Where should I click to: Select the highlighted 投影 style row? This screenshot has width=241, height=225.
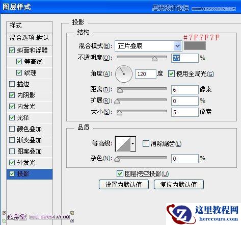coord(30,174)
